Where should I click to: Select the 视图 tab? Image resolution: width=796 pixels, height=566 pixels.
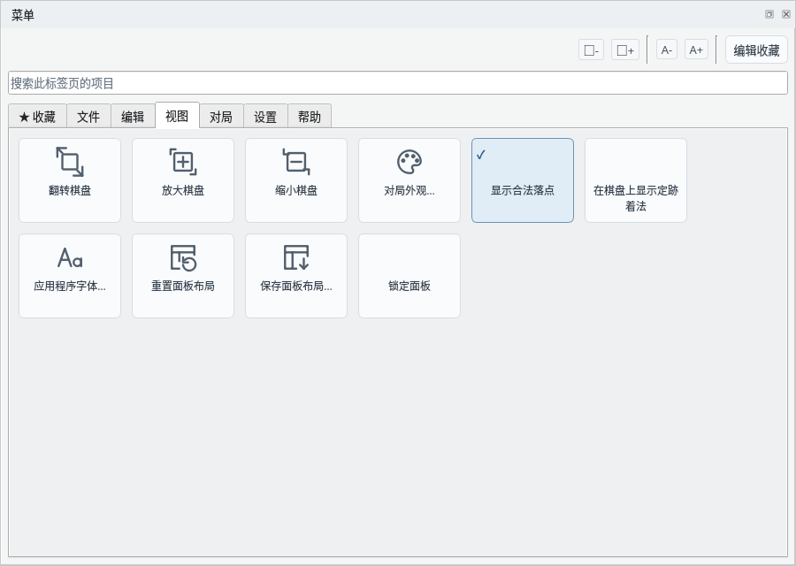(177, 116)
